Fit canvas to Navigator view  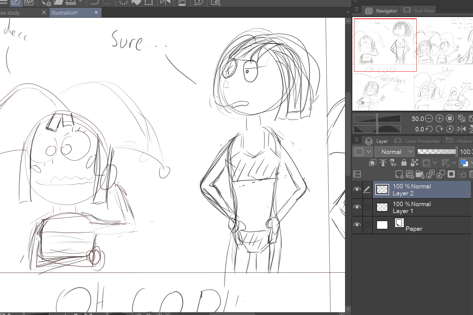click(x=462, y=119)
